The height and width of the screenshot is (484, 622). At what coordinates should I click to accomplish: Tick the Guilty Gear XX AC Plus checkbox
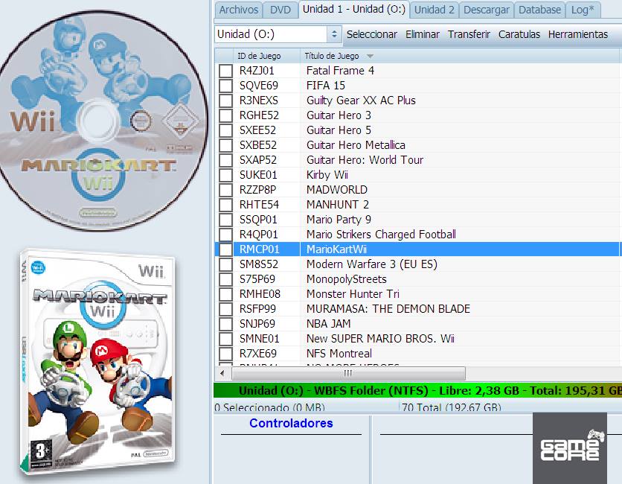225,101
